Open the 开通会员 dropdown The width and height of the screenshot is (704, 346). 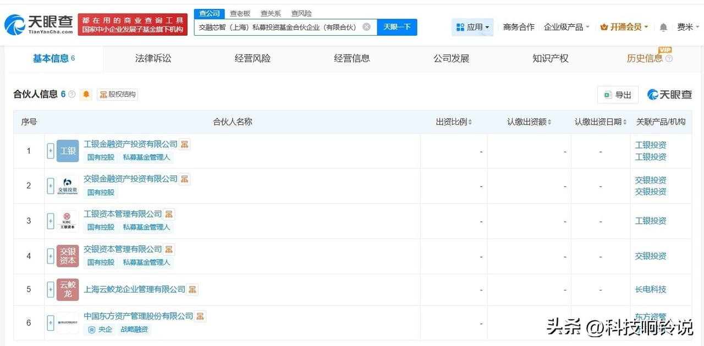[x=624, y=27]
